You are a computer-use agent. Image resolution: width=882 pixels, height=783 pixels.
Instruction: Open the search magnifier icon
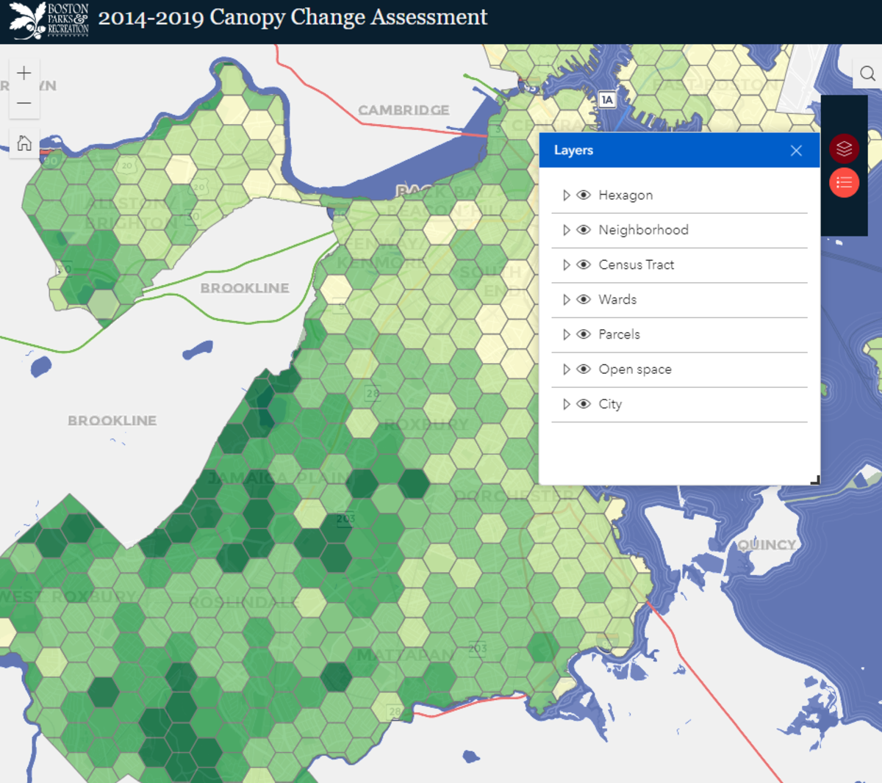(x=867, y=73)
